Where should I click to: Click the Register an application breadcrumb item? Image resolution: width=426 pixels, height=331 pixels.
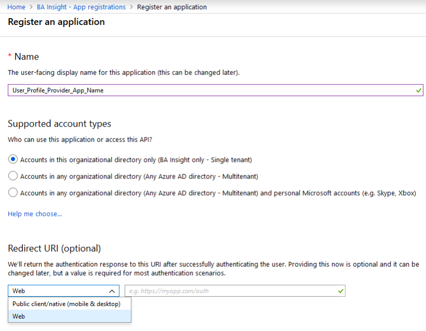point(172,7)
